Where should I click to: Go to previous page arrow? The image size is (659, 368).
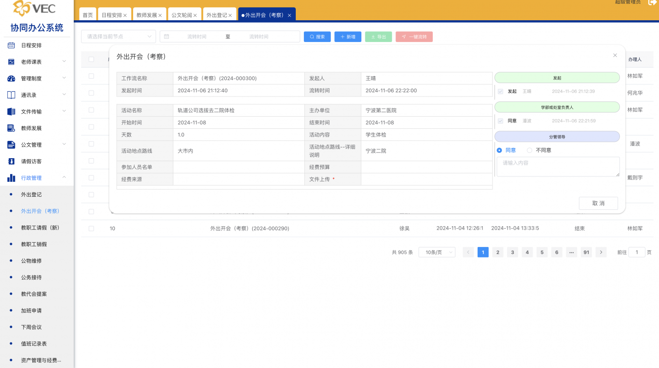[468, 252]
